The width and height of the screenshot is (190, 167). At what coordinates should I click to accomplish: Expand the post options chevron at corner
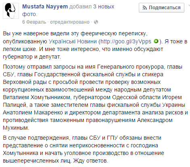coord(189,6)
